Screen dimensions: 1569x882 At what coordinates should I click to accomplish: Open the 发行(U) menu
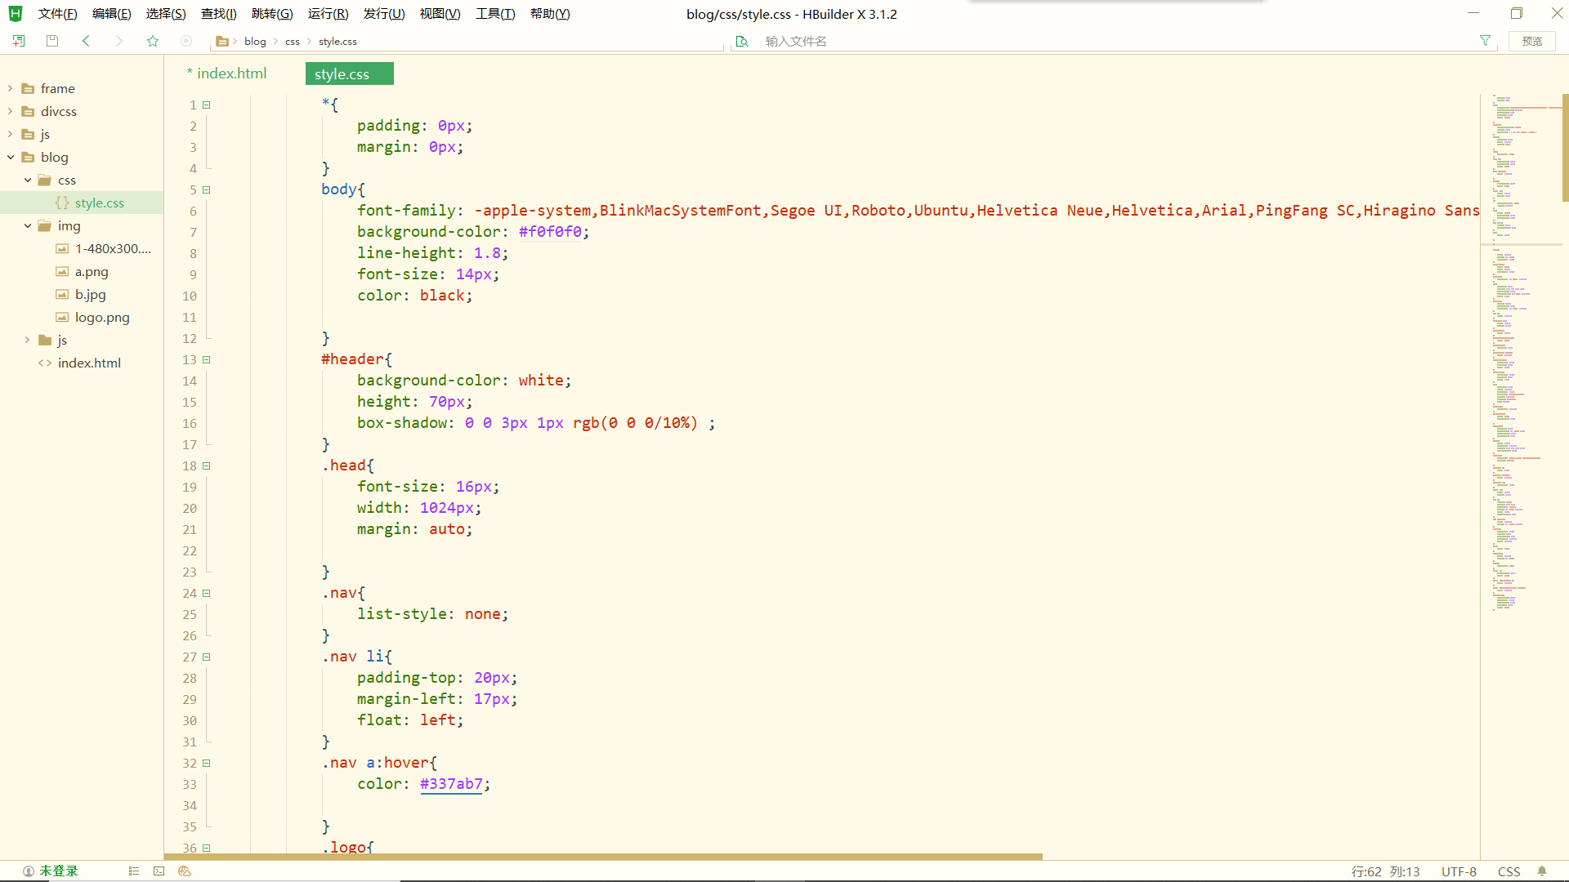(x=384, y=14)
